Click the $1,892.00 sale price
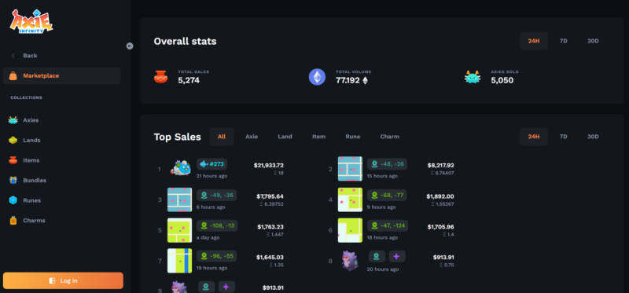This screenshot has height=293, width=629. point(440,196)
